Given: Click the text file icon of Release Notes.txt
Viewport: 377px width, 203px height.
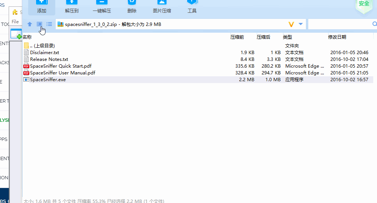Looking at the screenshot, I should pos(26,59).
